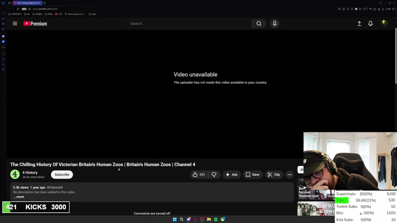Take a snapshot with the capture icon
Viewport: 397px width, 223px height.
pyautogui.click(x=352, y=9)
